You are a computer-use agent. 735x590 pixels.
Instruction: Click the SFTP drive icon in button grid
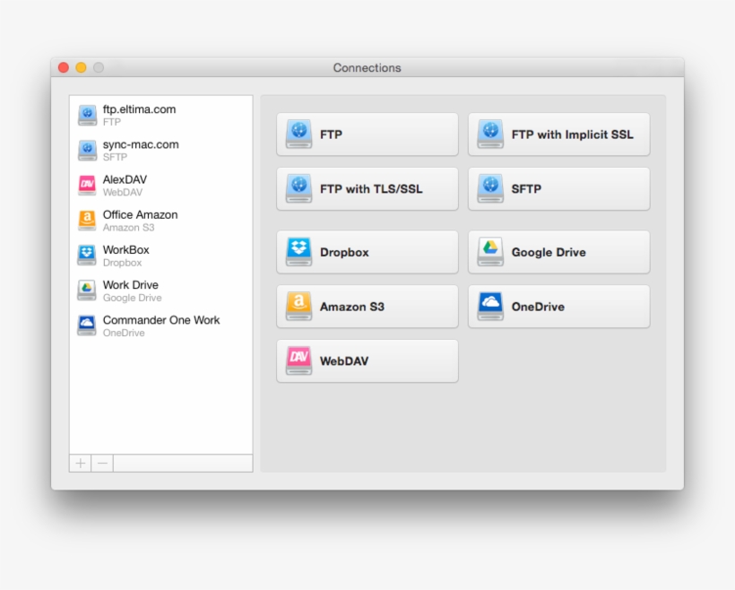click(x=490, y=188)
